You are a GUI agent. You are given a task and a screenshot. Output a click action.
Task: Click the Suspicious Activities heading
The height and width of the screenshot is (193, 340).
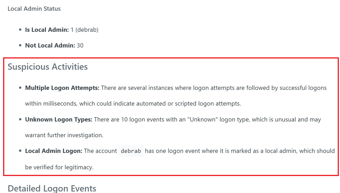[48, 67]
